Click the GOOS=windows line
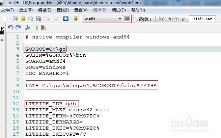The width and height of the screenshot is (221, 138). 45,67
